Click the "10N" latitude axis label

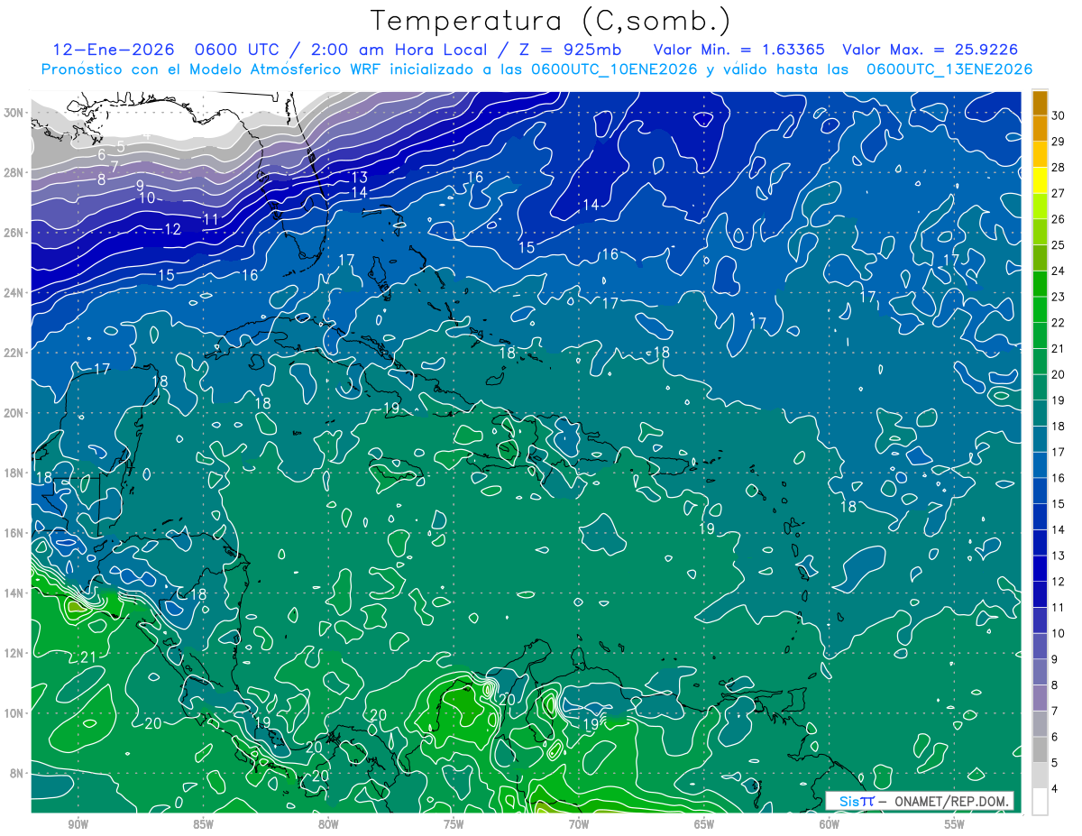click(x=14, y=712)
